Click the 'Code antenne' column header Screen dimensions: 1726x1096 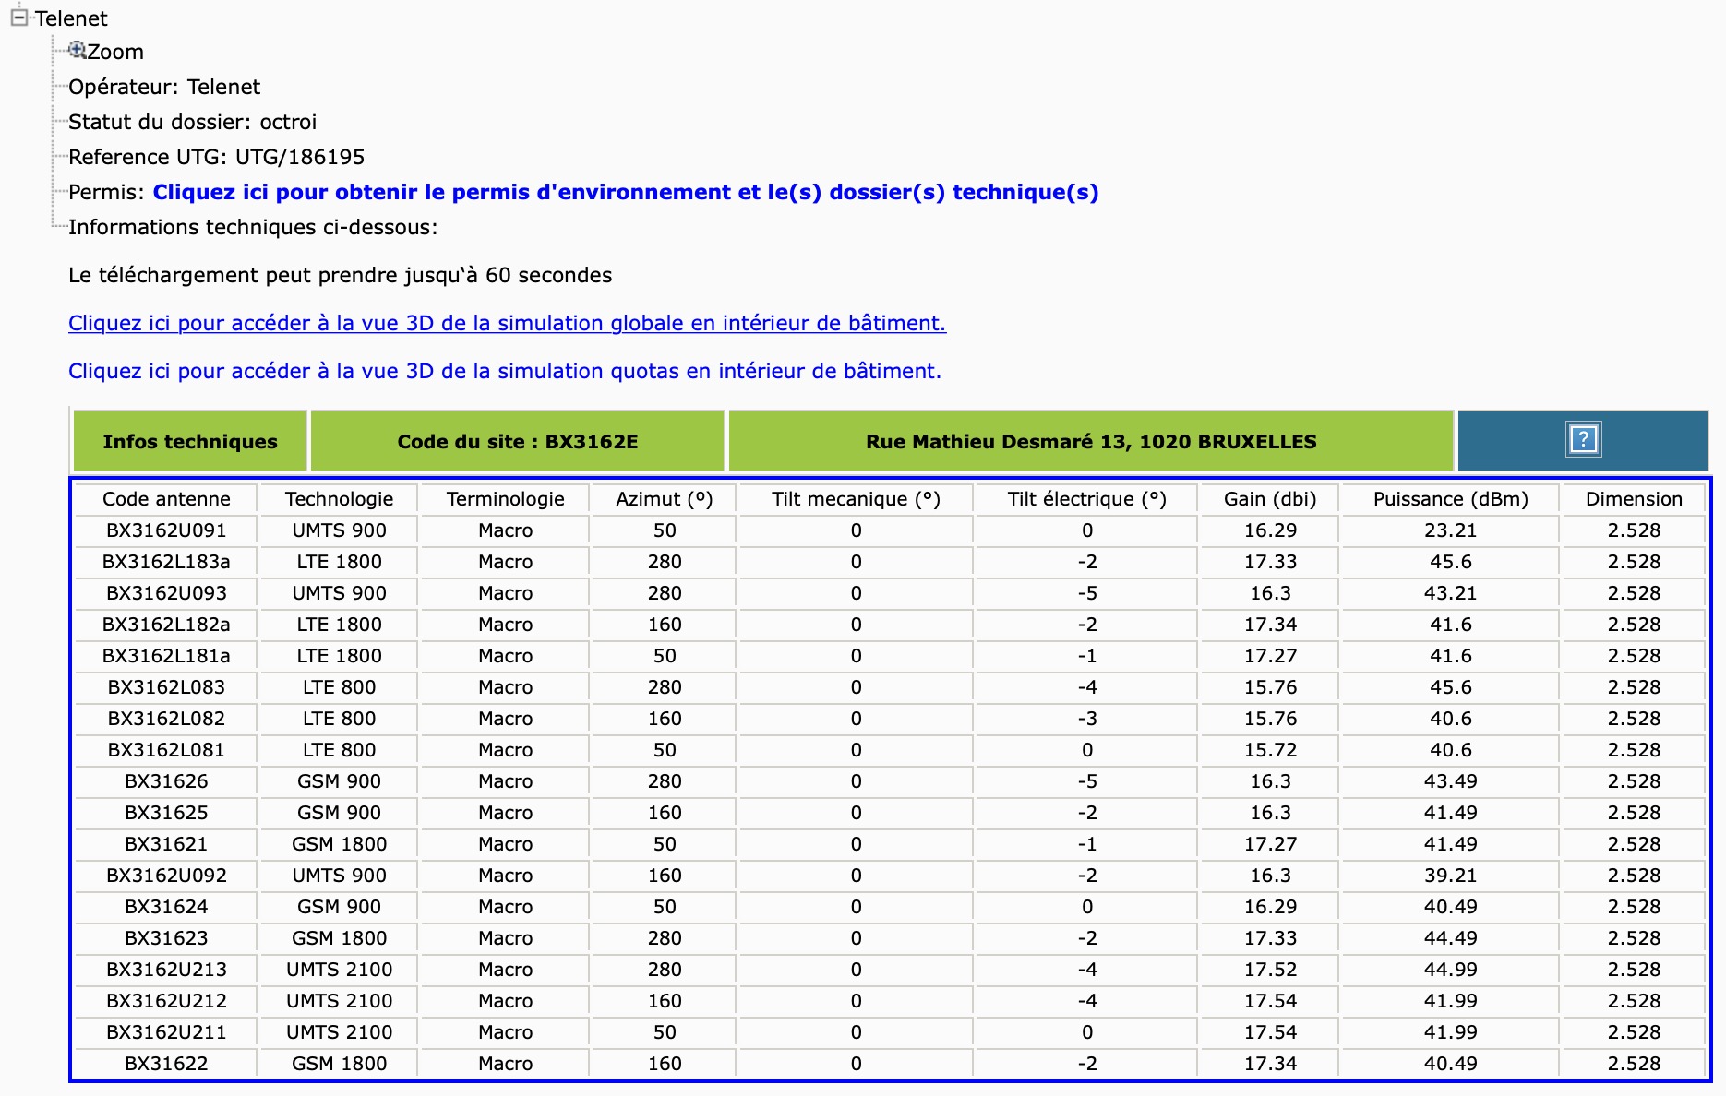point(166,499)
